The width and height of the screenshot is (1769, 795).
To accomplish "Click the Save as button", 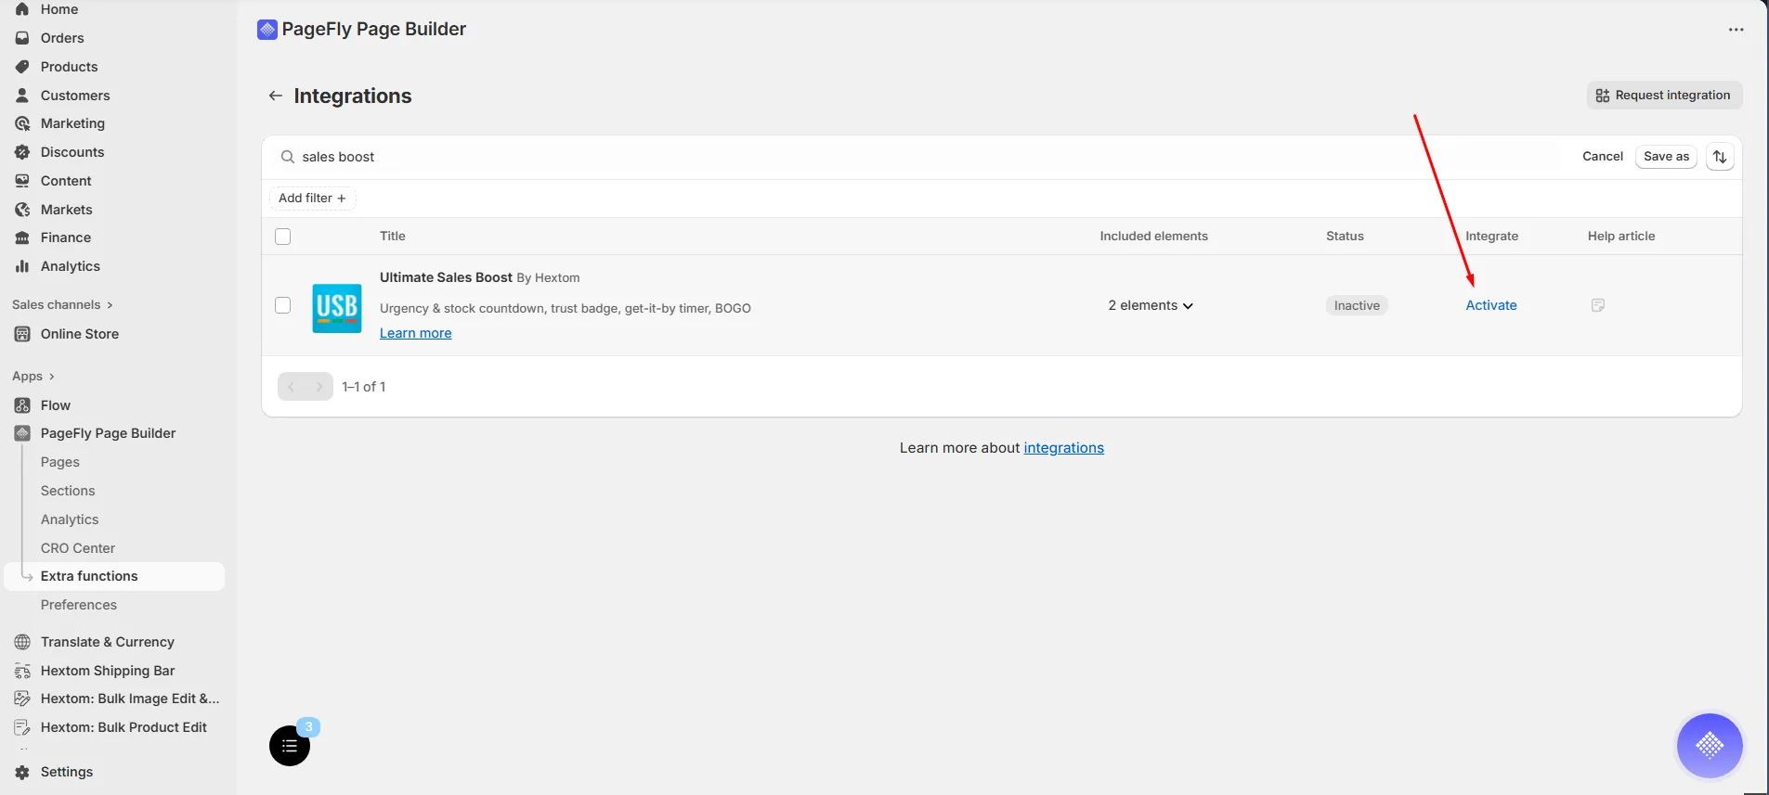I will coord(1666,157).
